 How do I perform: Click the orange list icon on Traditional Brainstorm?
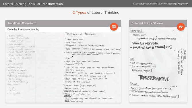(114, 27)
